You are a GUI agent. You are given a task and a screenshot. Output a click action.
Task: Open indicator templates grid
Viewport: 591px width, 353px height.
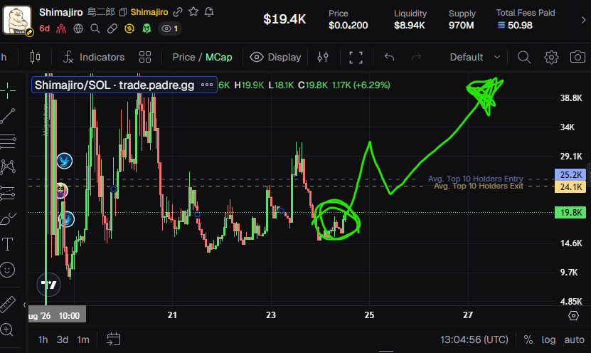pos(145,57)
